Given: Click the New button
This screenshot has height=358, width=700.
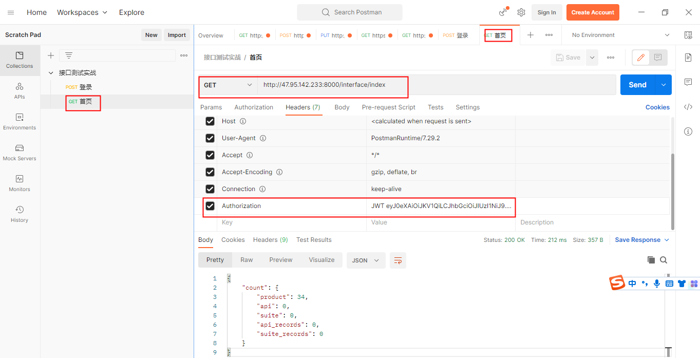Looking at the screenshot, I should (151, 35).
